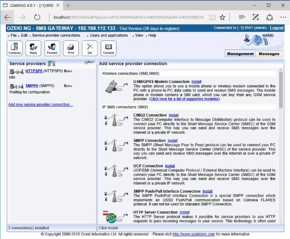Visit the www.ozekisms.com link

point(193,234)
